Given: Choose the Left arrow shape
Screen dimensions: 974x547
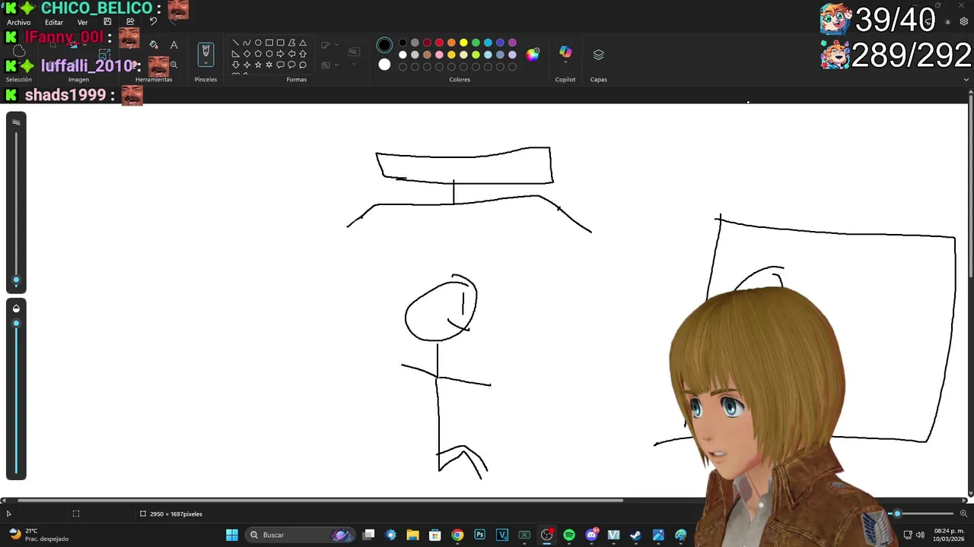Looking at the screenshot, I should [x=291, y=54].
